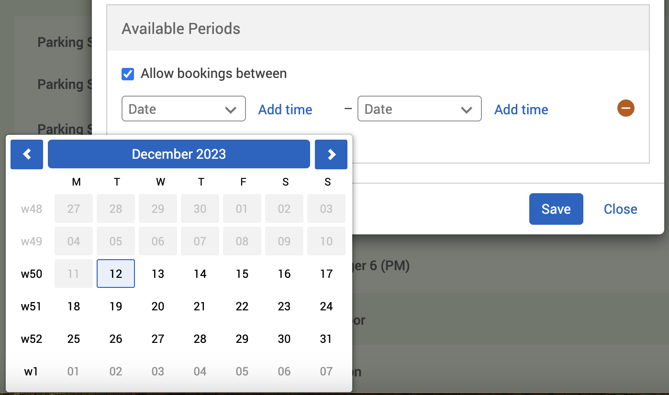Select December 22 in calendar
This screenshot has height=395, width=669.
242,307
